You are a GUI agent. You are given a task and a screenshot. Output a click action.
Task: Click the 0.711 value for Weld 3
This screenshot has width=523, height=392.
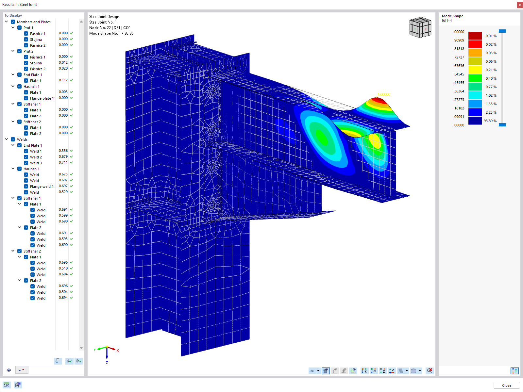(63, 162)
